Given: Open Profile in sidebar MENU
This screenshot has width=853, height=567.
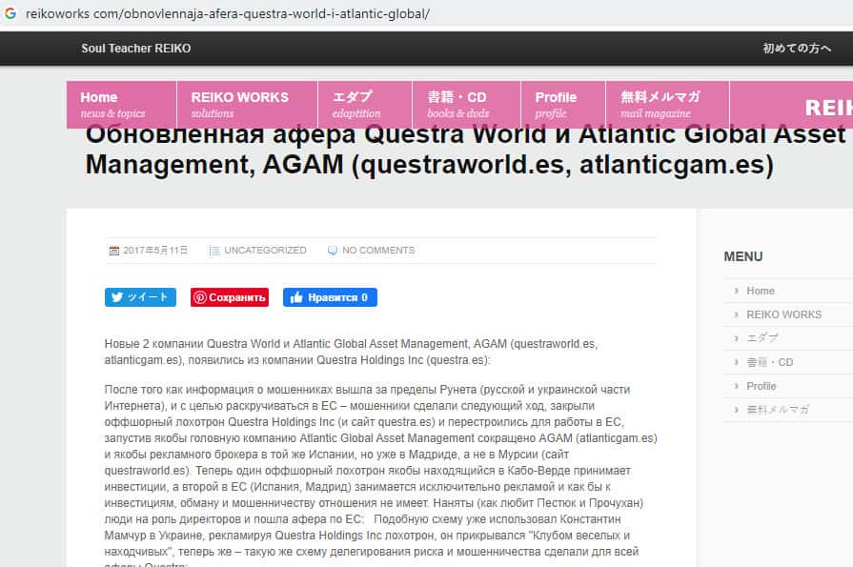Looking at the screenshot, I should (x=762, y=386).
